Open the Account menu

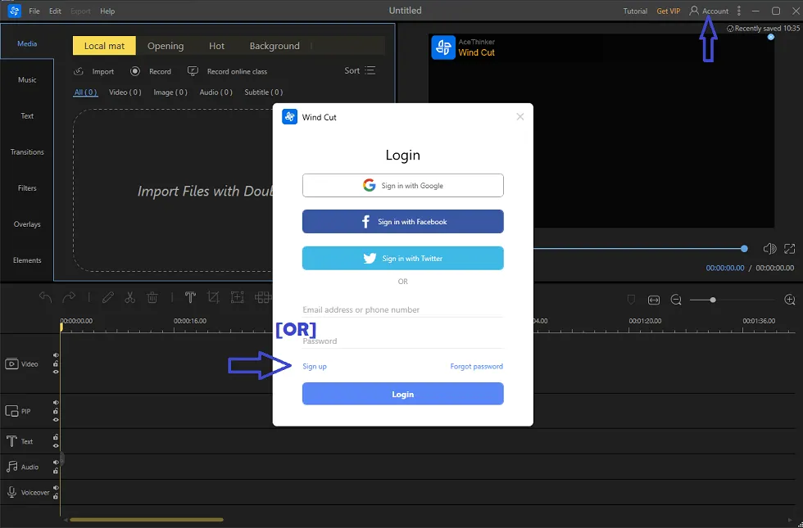[710, 11]
